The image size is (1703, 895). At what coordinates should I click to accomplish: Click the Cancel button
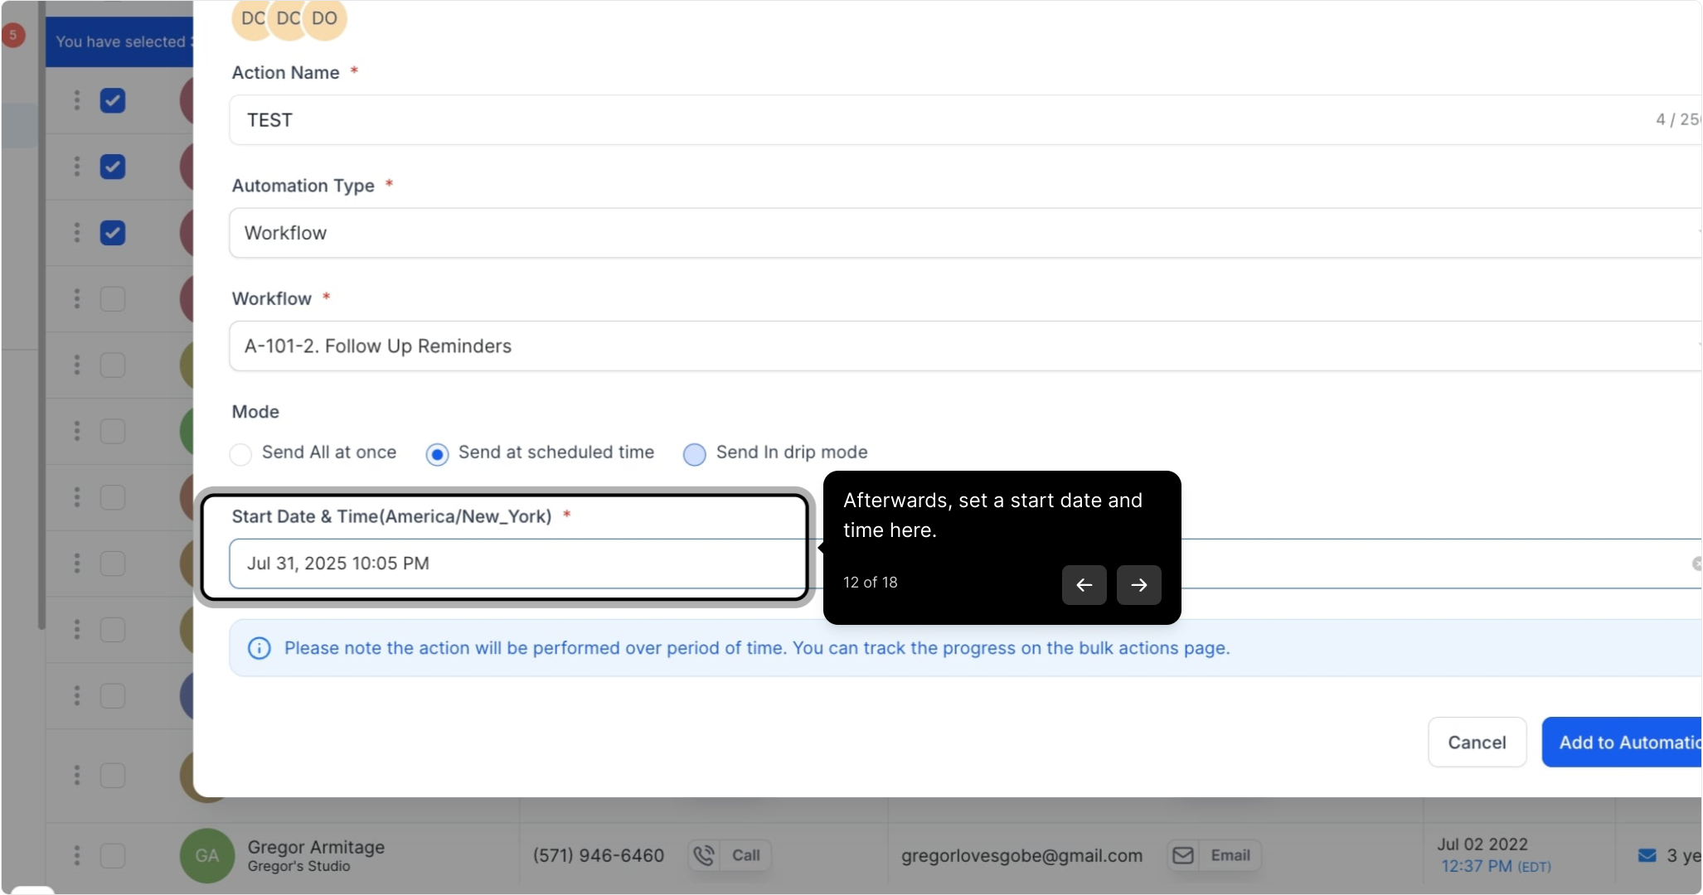tap(1477, 743)
